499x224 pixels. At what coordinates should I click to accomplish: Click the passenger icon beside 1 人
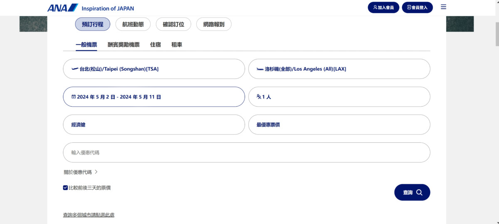[259, 97]
